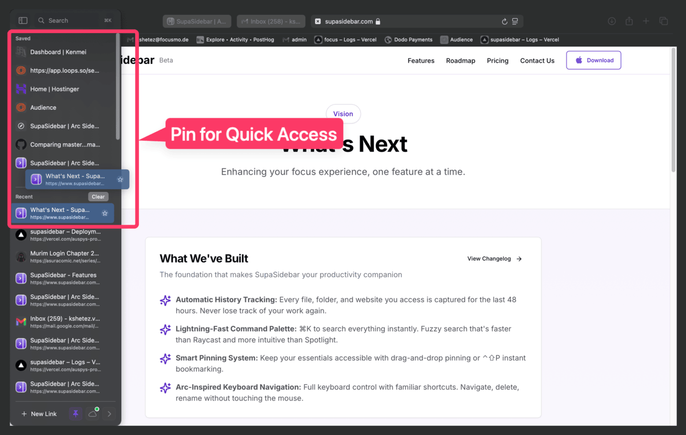Viewport: 686px width, 435px height.
Task: Add a New Link in the sidebar
Action: [39, 414]
